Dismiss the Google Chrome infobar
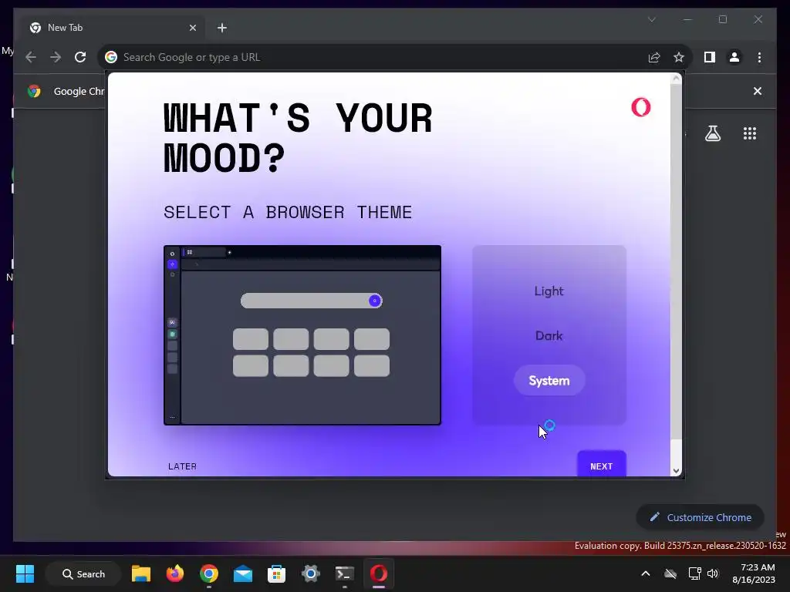 coord(758,91)
